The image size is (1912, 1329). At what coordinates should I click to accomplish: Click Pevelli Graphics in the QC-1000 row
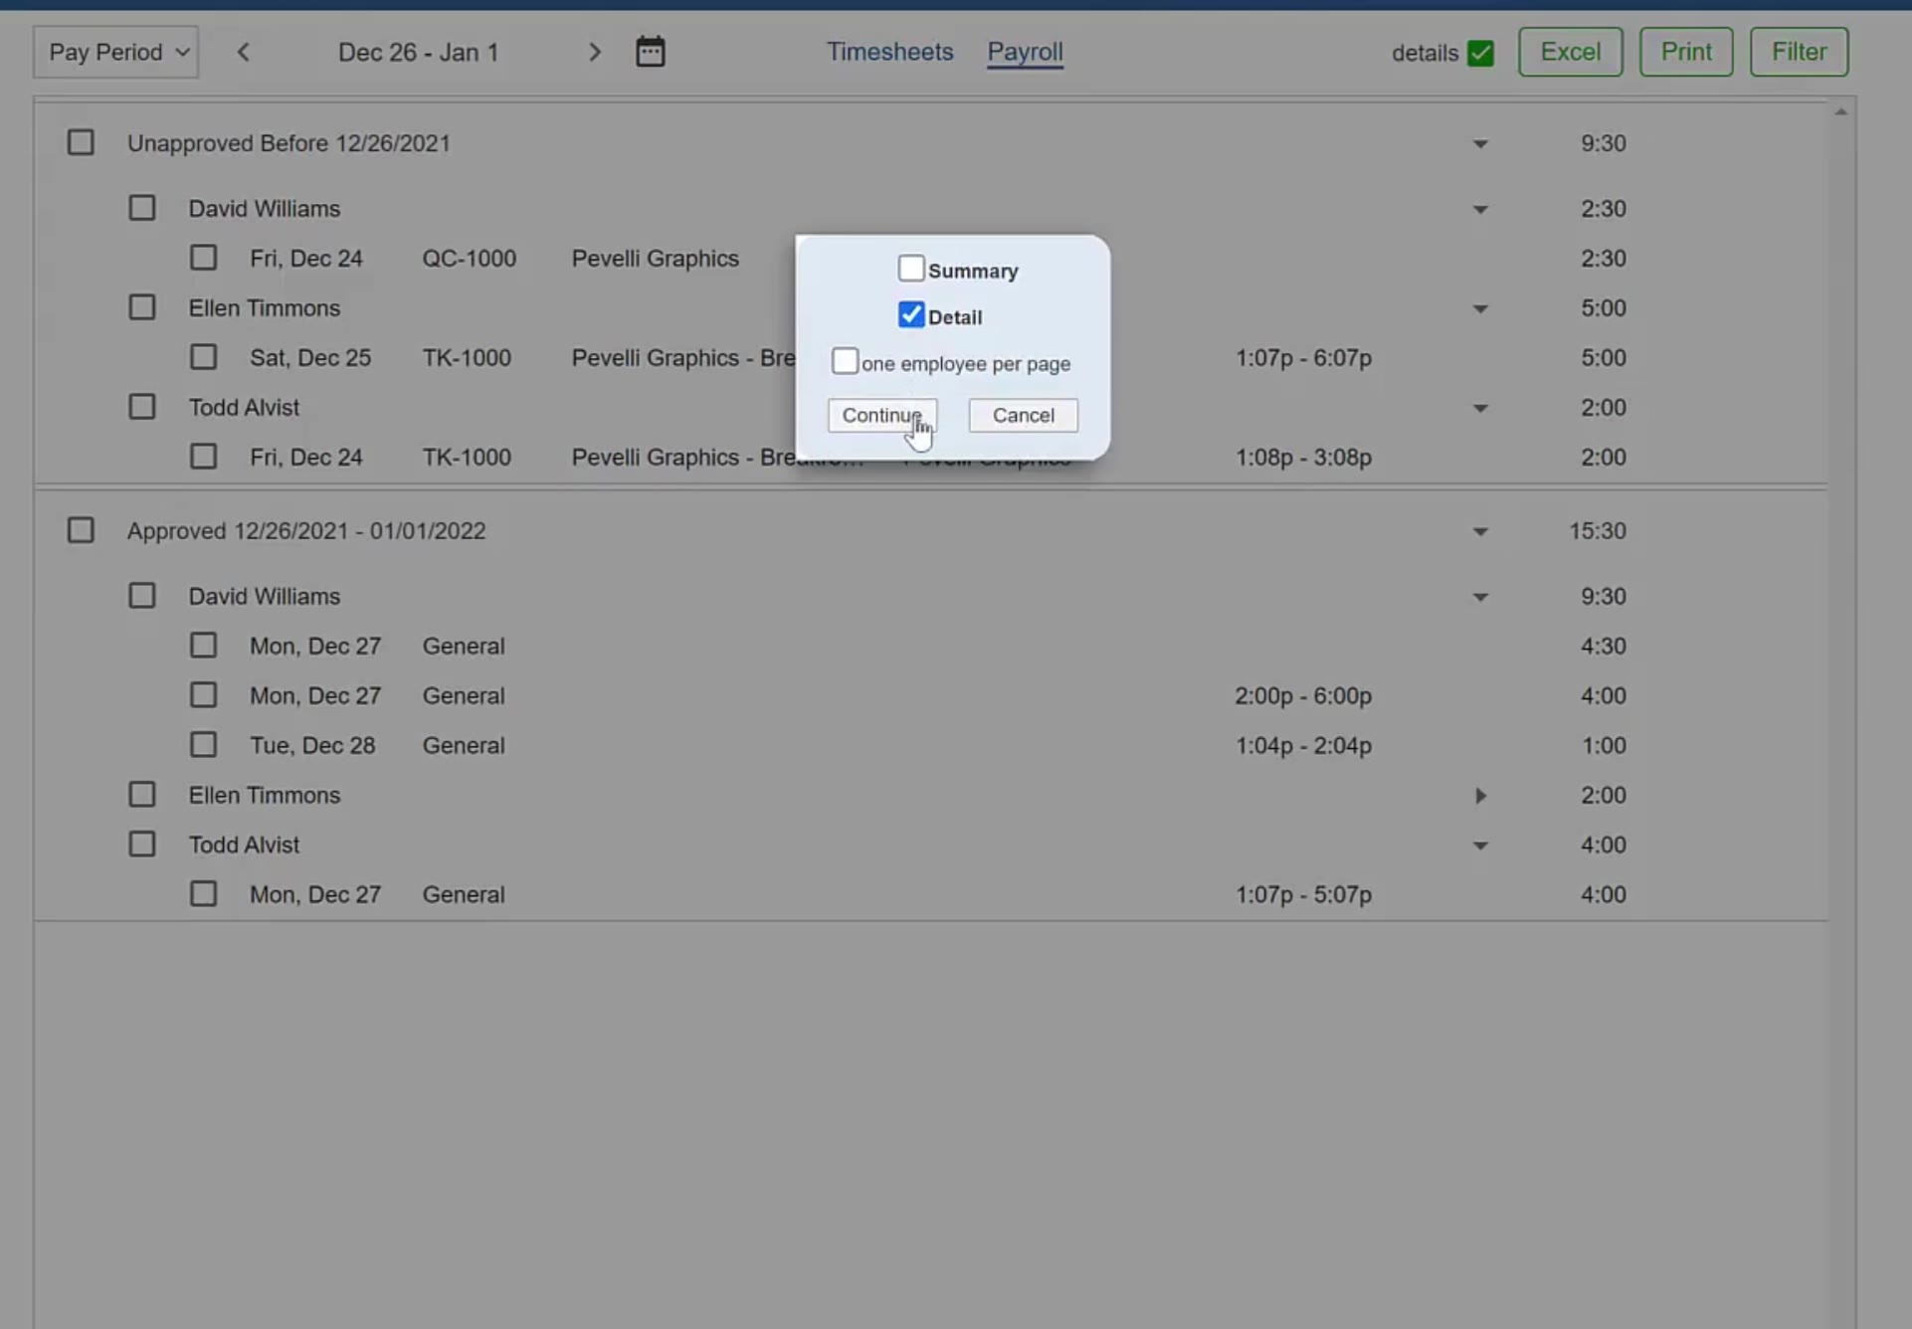(x=655, y=259)
